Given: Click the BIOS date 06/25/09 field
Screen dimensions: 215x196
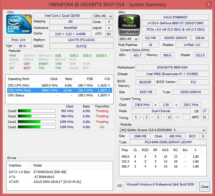Looking at the screenshot, I should click(x=145, y=82).
